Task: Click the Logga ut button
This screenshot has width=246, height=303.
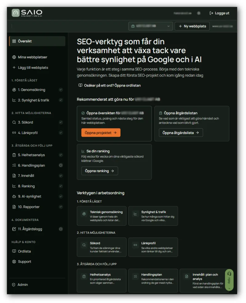Action: pyautogui.click(x=219, y=13)
